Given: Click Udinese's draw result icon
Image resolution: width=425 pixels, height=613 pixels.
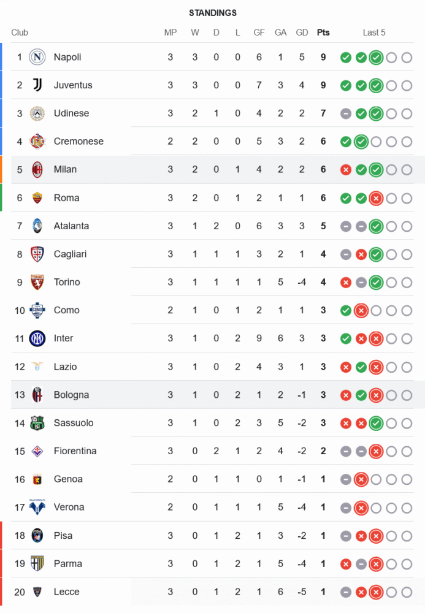Looking at the screenshot, I should click(346, 113).
